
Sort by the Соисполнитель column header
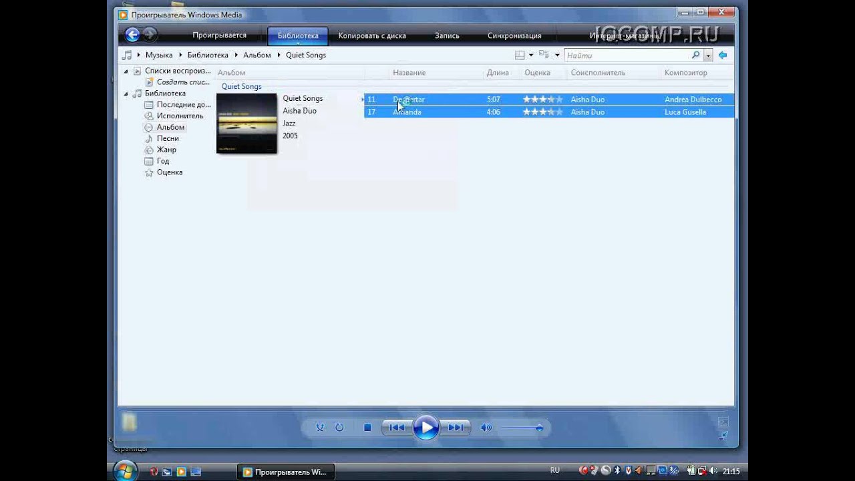tap(598, 73)
